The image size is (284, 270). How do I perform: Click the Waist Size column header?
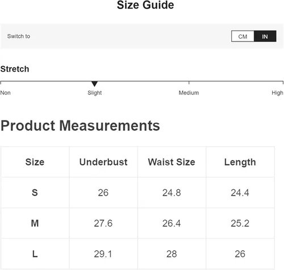[x=172, y=162]
